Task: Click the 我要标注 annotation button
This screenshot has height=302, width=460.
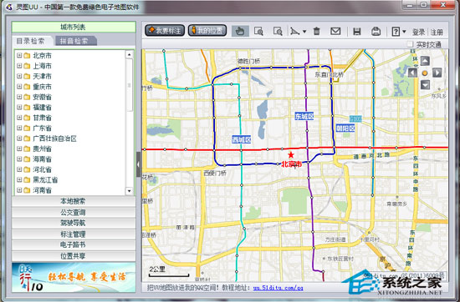Action: pos(165,30)
